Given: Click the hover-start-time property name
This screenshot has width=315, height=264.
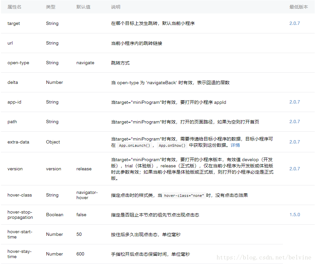Looking at the screenshot, I should coord(20,235).
